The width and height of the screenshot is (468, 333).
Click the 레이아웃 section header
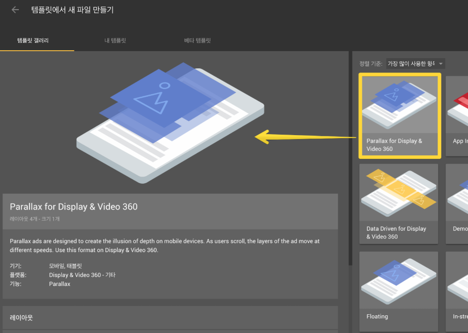pos(170,318)
